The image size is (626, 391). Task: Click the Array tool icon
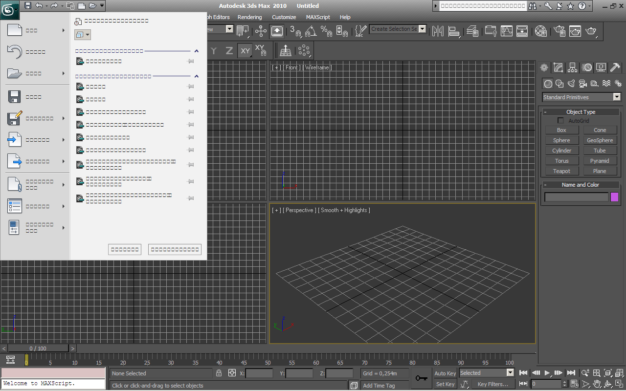click(x=304, y=50)
